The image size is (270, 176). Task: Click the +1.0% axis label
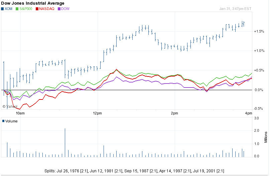[259, 51]
